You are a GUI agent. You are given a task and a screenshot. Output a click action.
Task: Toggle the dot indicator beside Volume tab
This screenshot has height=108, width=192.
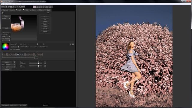pos(9,10)
